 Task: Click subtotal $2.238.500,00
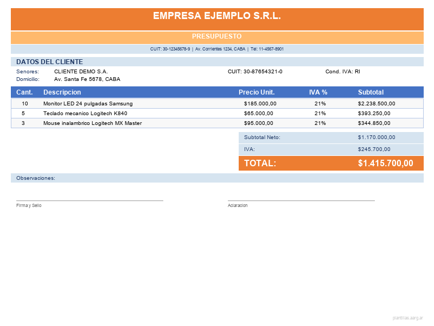pyautogui.click(x=376, y=104)
